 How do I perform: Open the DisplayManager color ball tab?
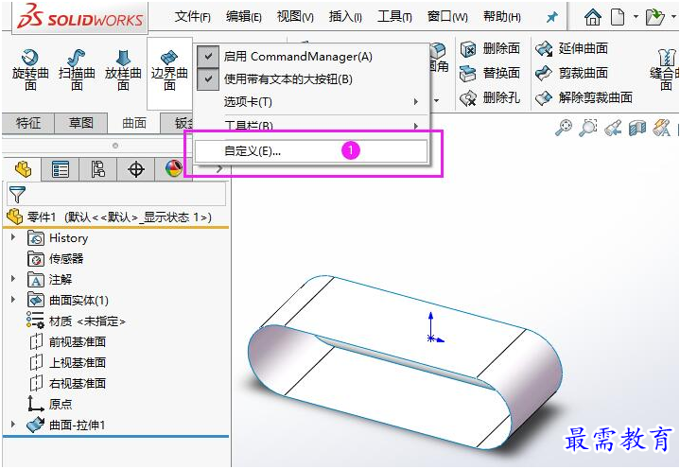[x=173, y=169]
